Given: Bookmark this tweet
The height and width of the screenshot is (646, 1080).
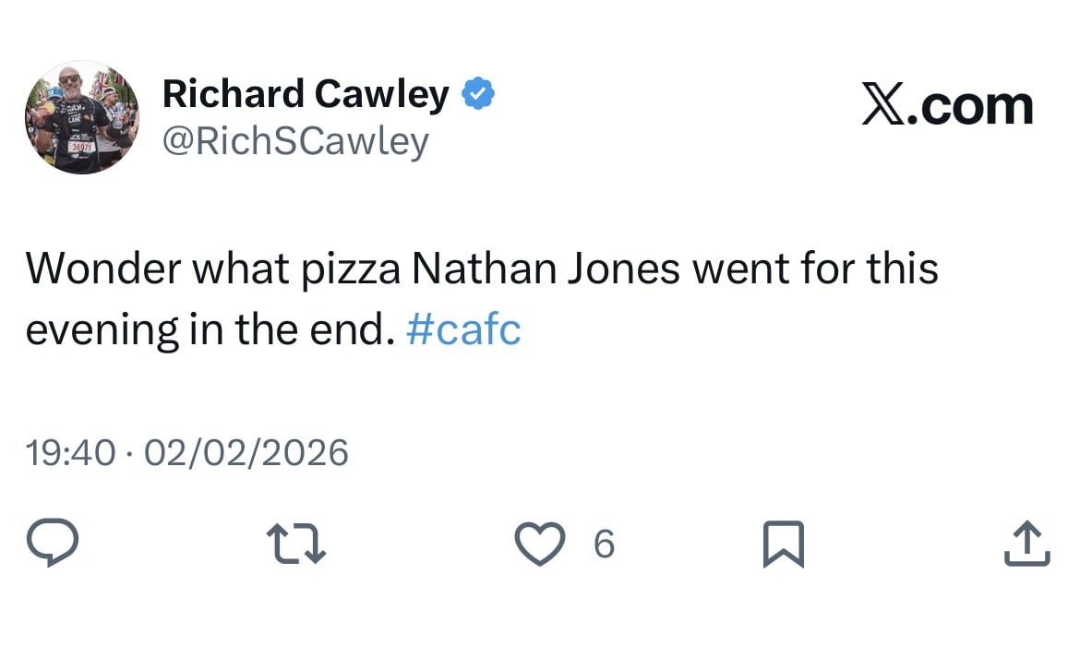Looking at the screenshot, I should point(784,544).
